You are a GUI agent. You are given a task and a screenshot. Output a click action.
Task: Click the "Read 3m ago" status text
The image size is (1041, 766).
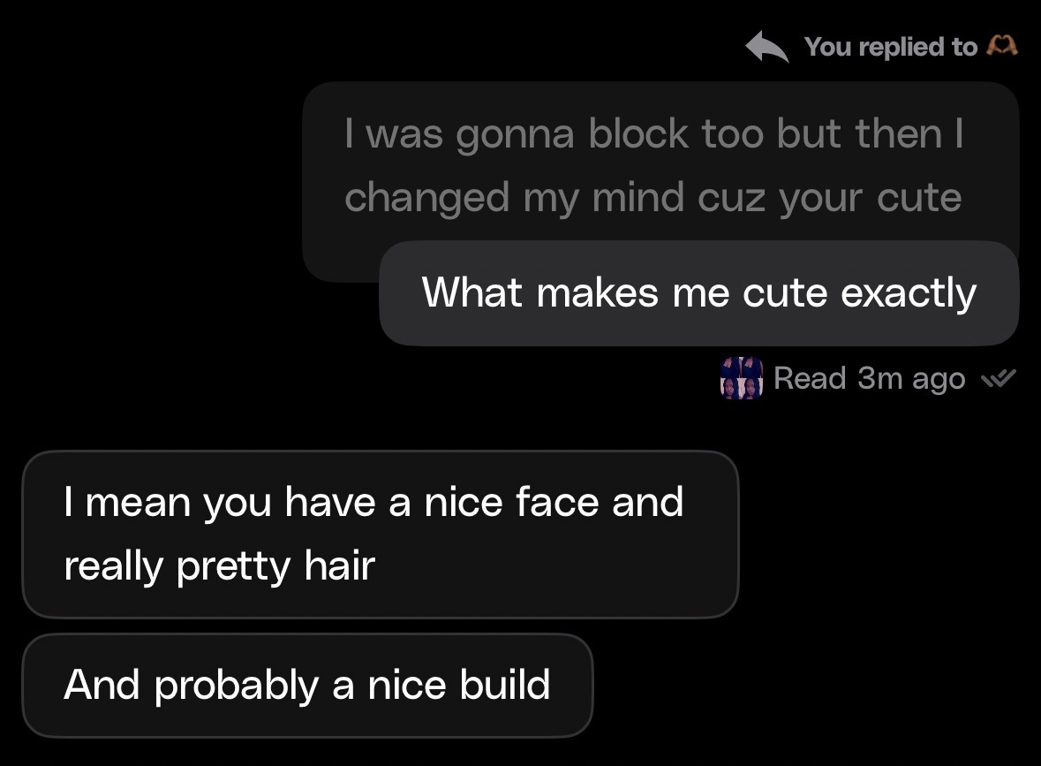[x=869, y=379]
